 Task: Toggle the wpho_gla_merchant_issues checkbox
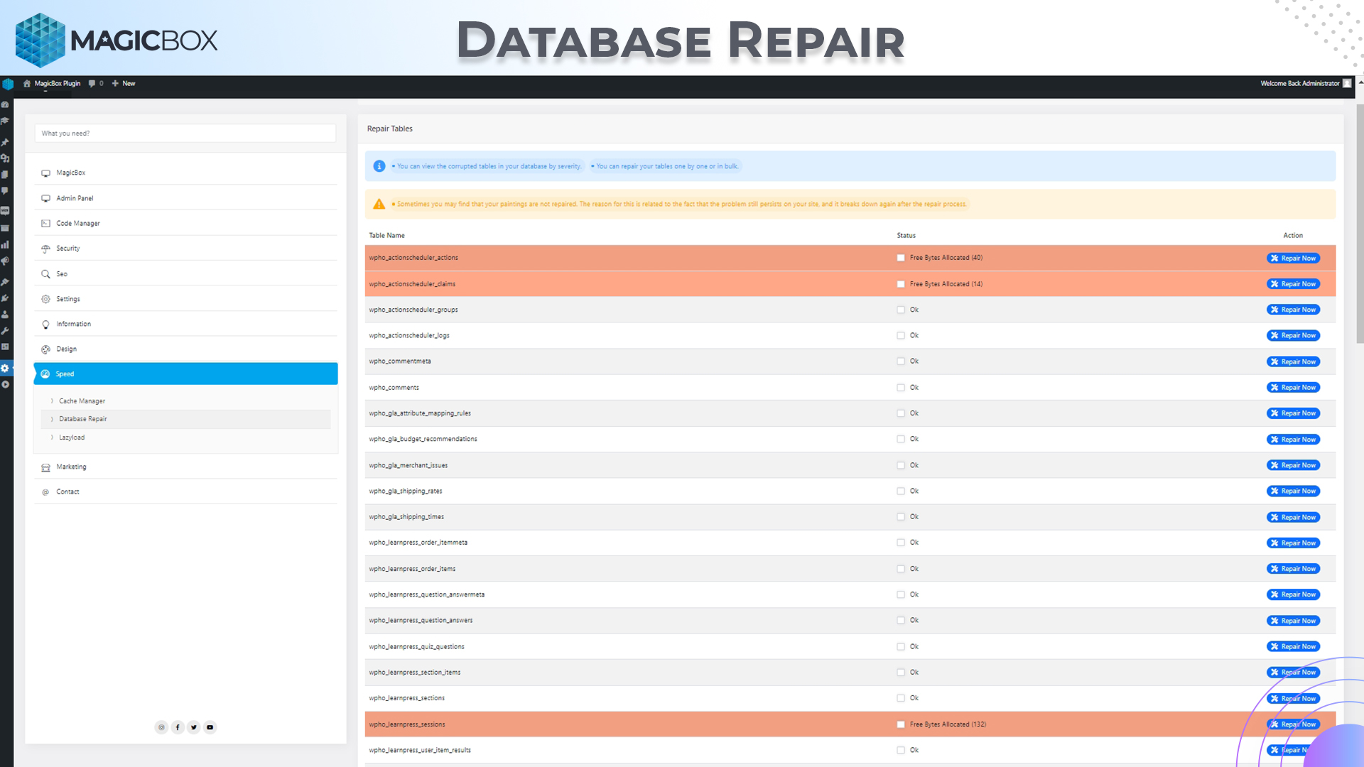click(x=901, y=466)
